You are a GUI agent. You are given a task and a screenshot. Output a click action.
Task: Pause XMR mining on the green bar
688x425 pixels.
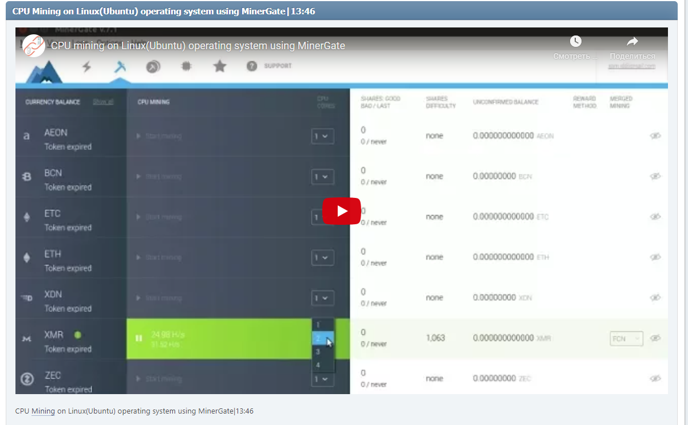point(139,339)
